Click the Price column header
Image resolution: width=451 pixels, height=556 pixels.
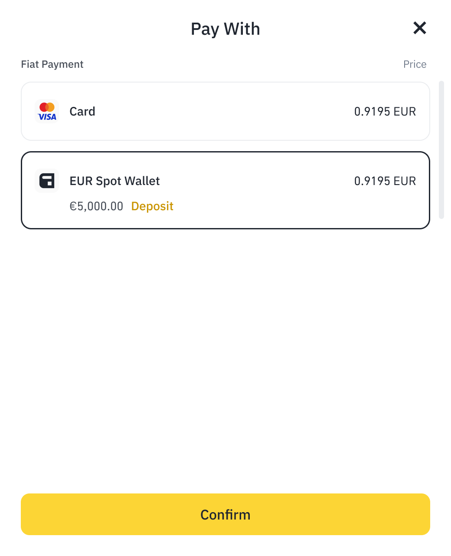click(x=415, y=64)
